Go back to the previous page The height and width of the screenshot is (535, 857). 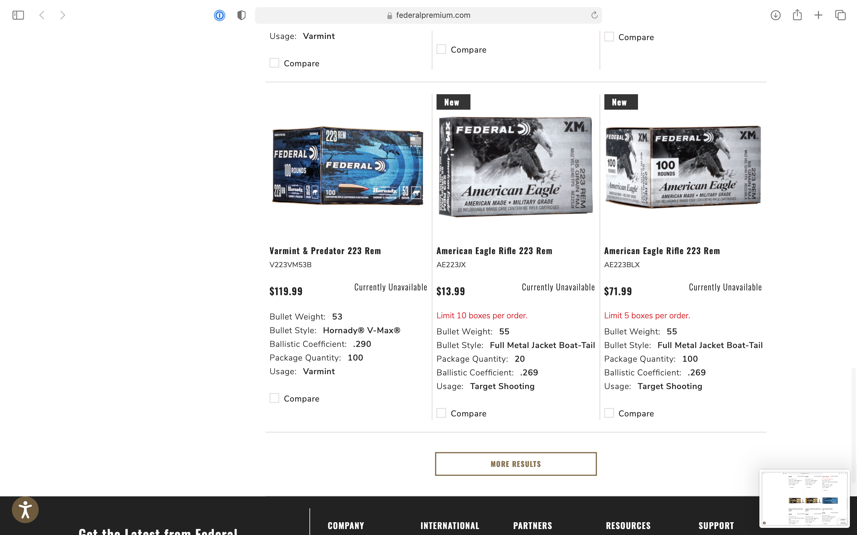[42, 15]
